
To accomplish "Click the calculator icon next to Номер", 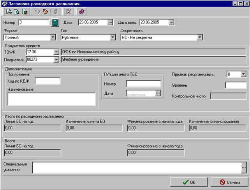I will [55, 23].
